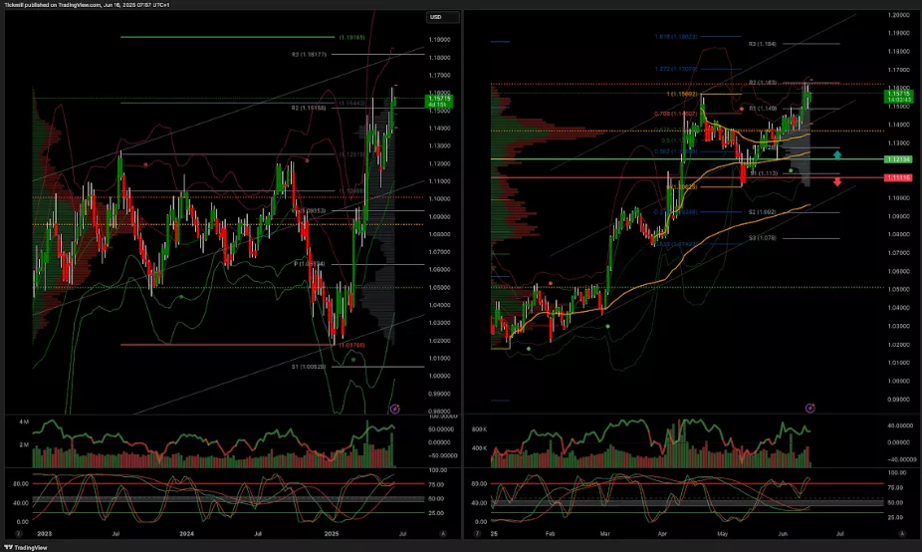This screenshot has height=552, width=922.
Task: Open the USD currency dropdown on left chart
Action: (441, 17)
